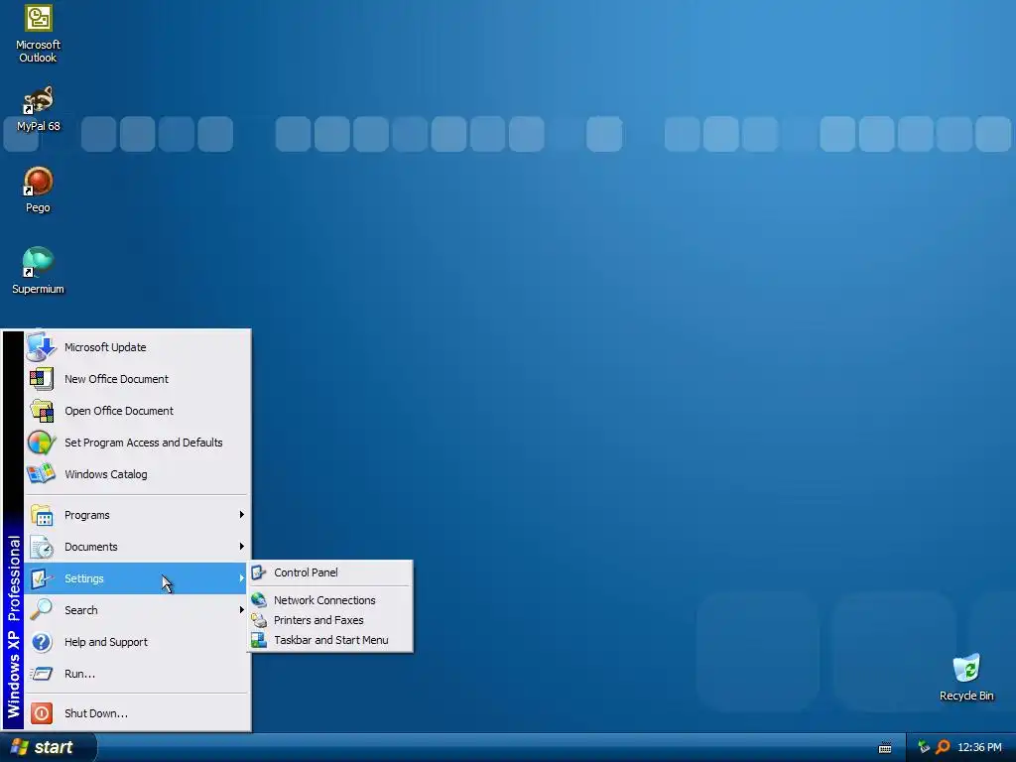Click the Microsoft Update icon in Start menu
The height and width of the screenshot is (762, 1016).
(x=41, y=346)
